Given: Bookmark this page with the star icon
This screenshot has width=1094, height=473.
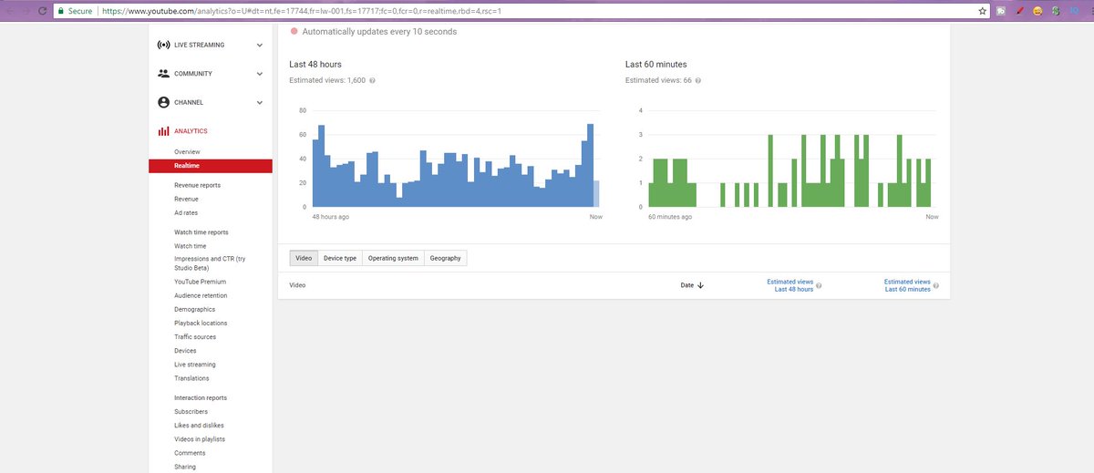Looking at the screenshot, I should (x=982, y=11).
